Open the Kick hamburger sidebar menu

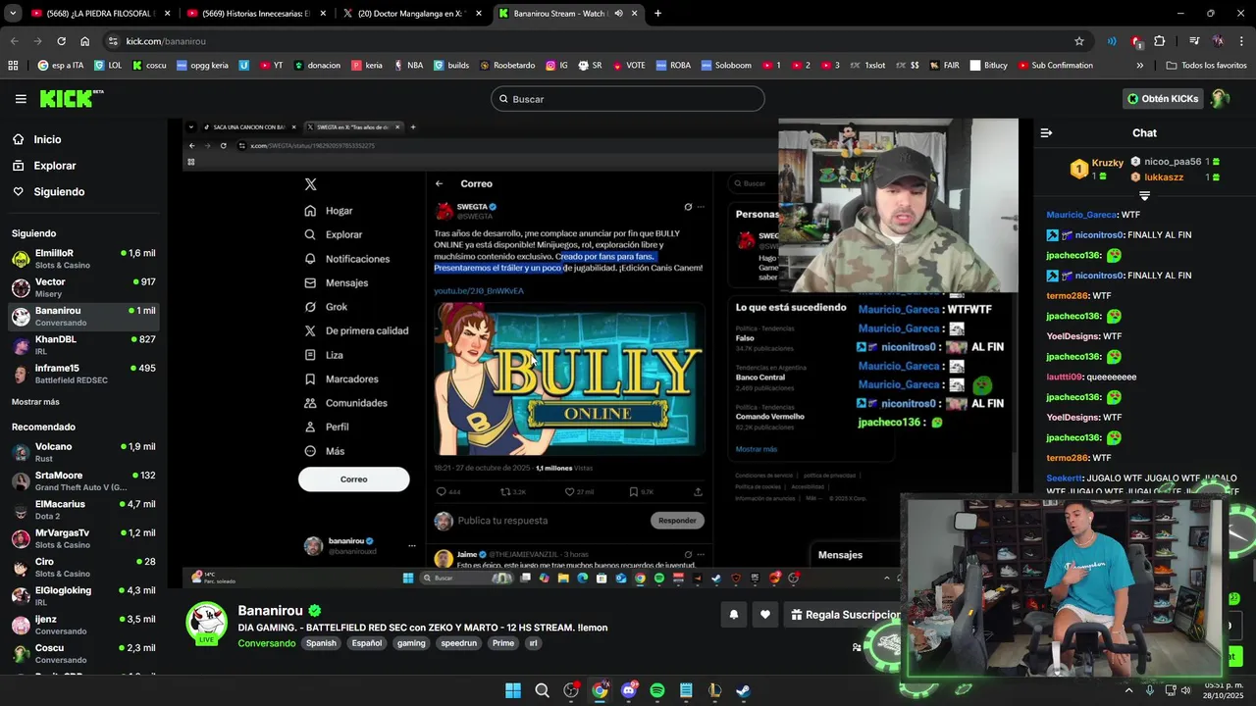[21, 99]
